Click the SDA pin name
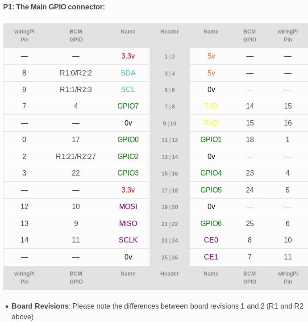This screenshot has width=308, height=322. point(128,73)
